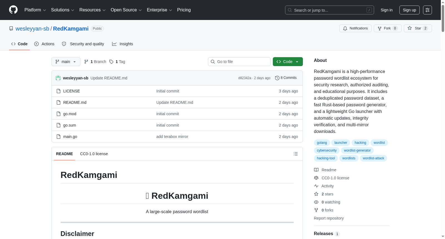The width and height of the screenshot is (445, 239).
Task: Expand the green Code dropdown button
Action: [x=288, y=62]
